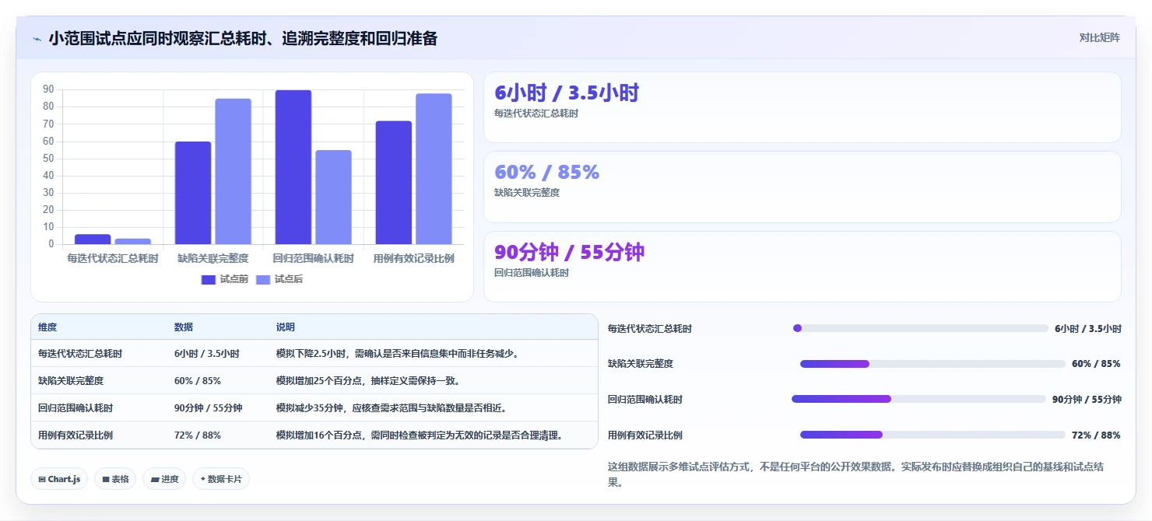This screenshot has width=1152, height=521.
Task: Select the 数据卡片 tag chip
Action: (221, 479)
